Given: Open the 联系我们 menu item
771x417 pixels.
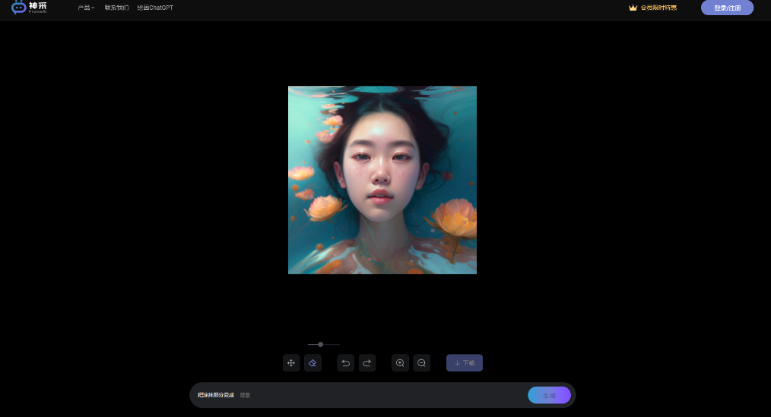Looking at the screenshot, I should pyautogui.click(x=116, y=8).
